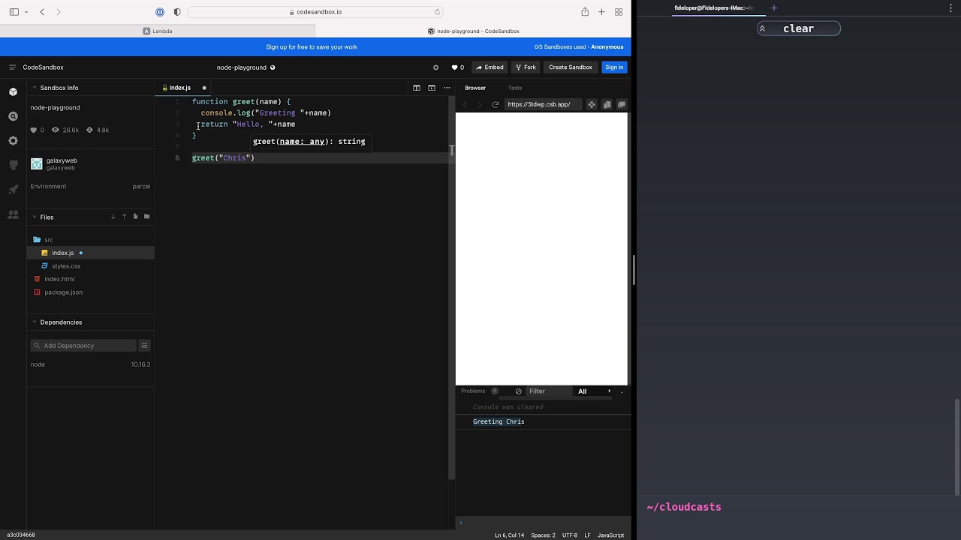Open a new terminal tab with plus

pos(774,8)
